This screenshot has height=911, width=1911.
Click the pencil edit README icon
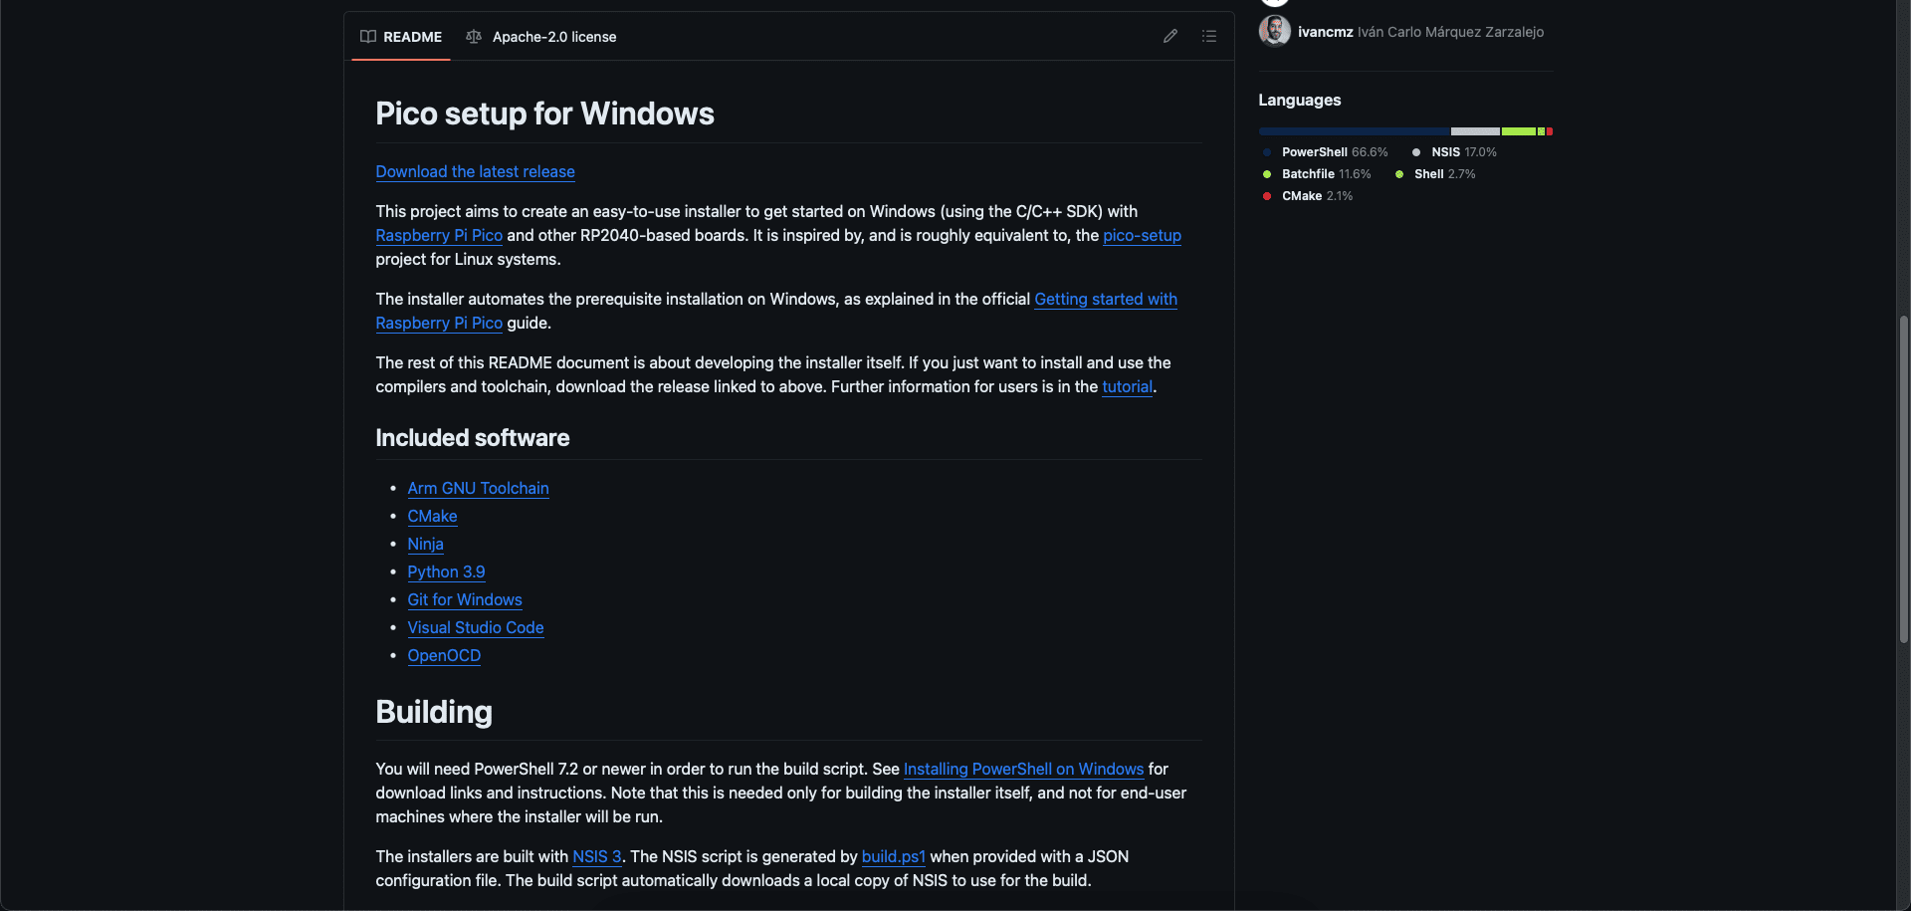(x=1170, y=37)
